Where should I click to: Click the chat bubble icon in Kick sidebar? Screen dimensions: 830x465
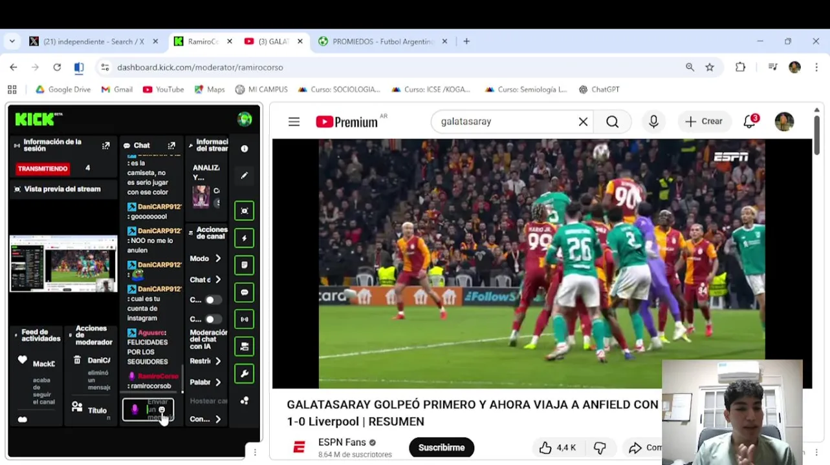point(244,292)
